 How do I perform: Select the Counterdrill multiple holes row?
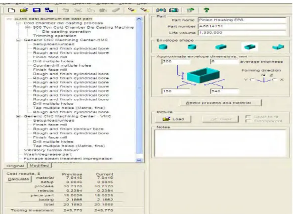tap(62, 65)
